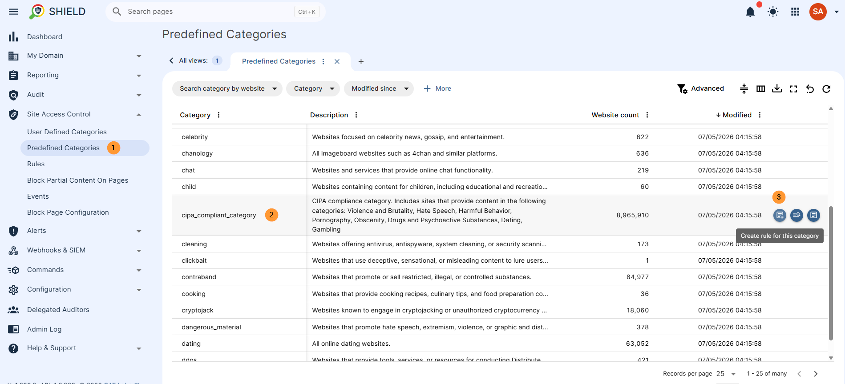The height and width of the screenshot is (384, 845).
Task: Open Search category by website filter
Action: (x=227, y=88)
